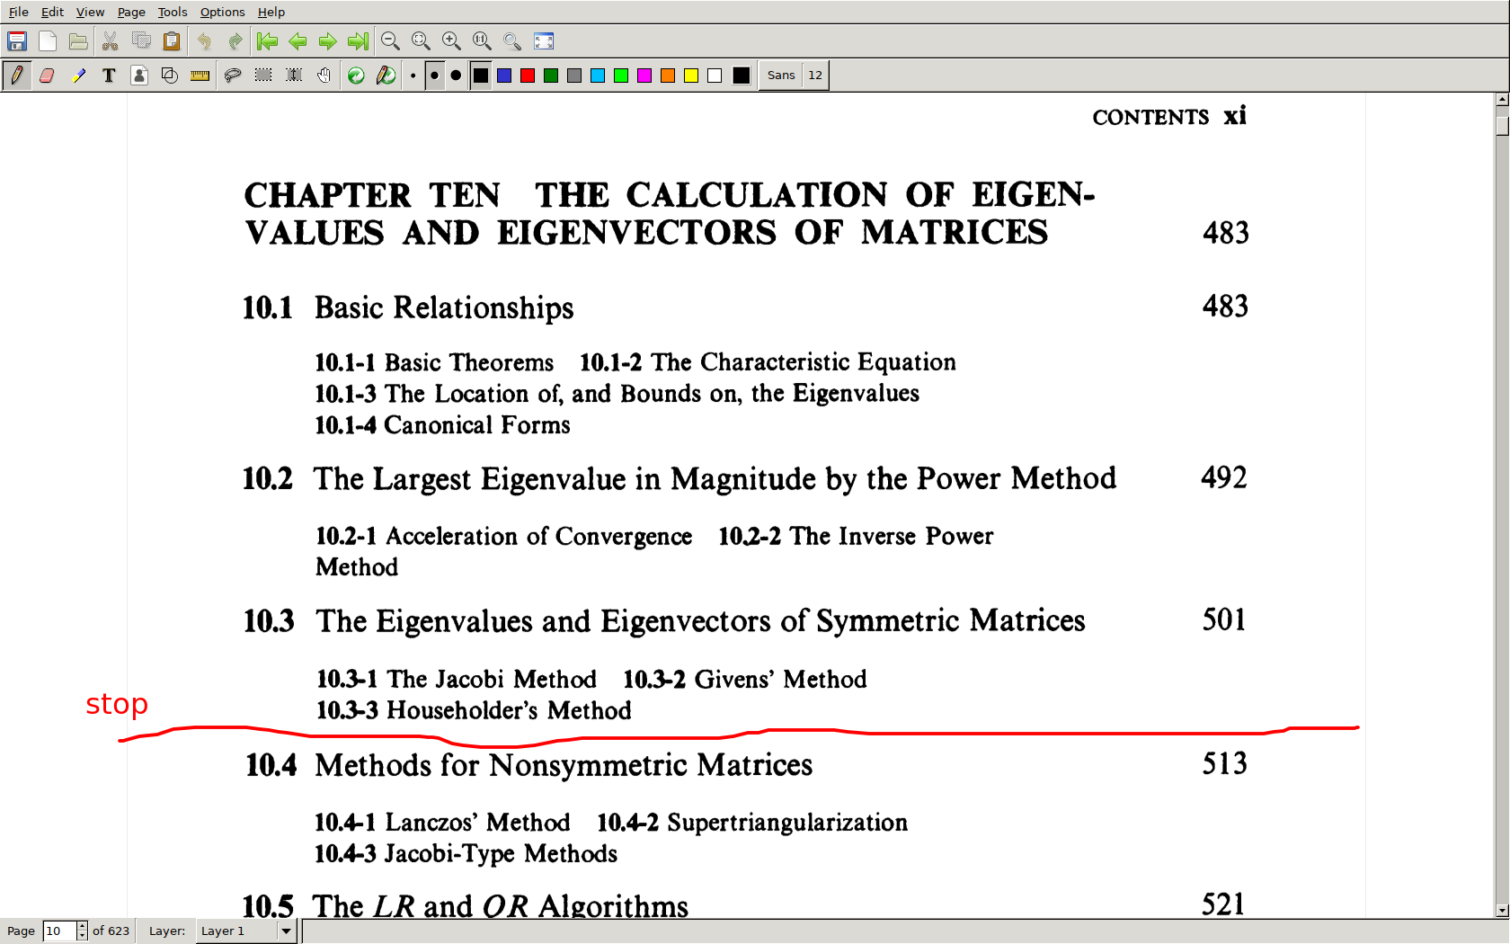1510x944 pixels.
Task: Click the page number input field
Action: (59, 931)
